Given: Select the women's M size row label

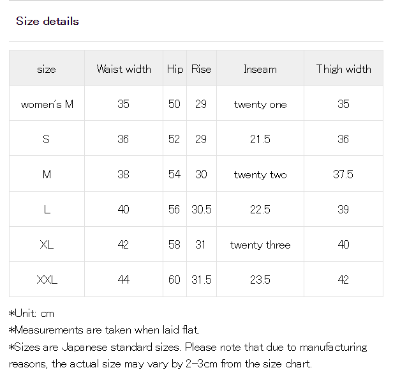Looking at the screenshot, I should (x=47, y=104).
